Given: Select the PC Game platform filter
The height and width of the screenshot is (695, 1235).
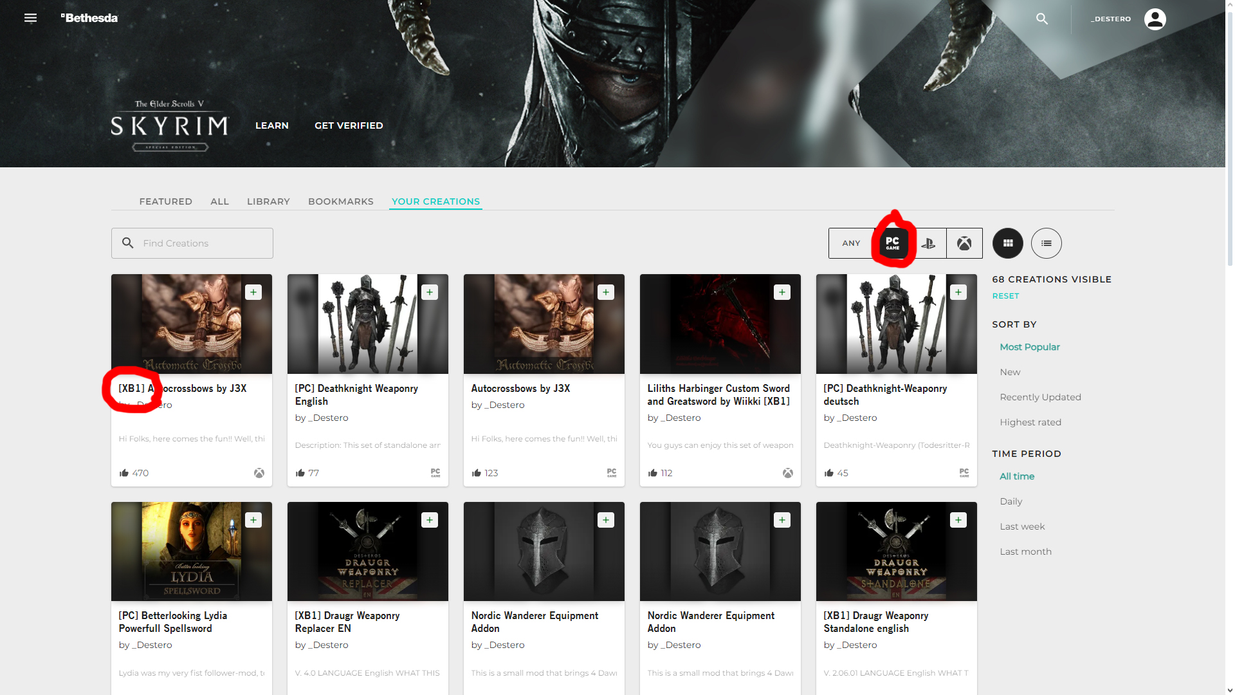Looking at the screenshot, I should tap(893, 243).
